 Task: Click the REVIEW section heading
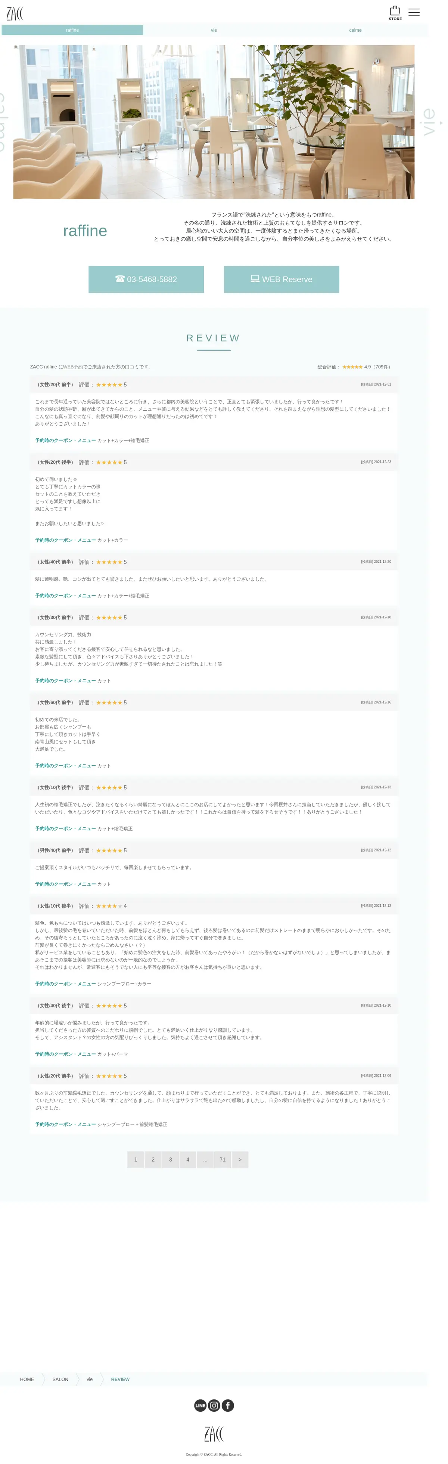click(214, 337)
